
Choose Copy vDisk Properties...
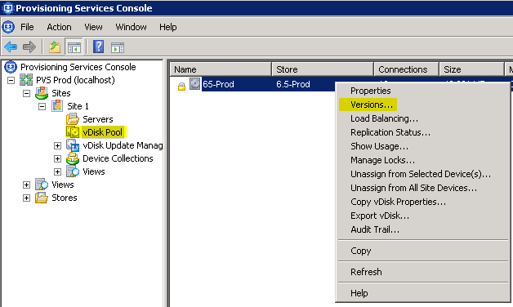tap(422, 202)
